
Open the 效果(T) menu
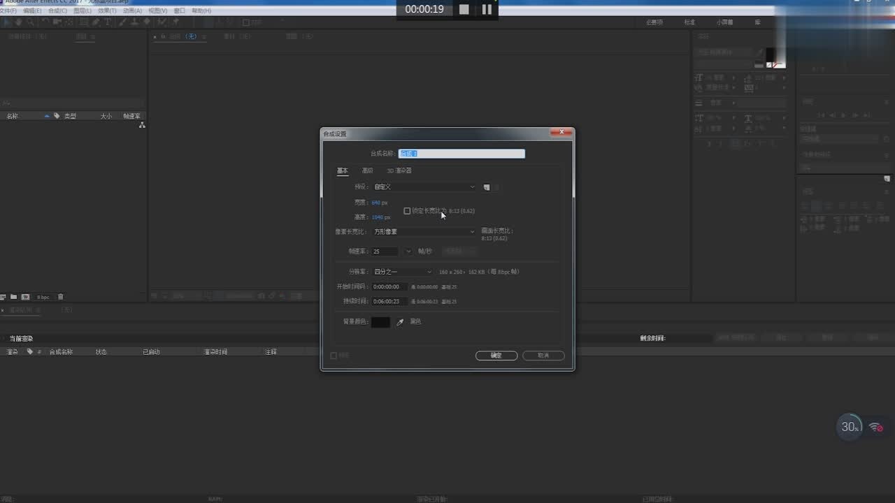[x=107, y=11]
